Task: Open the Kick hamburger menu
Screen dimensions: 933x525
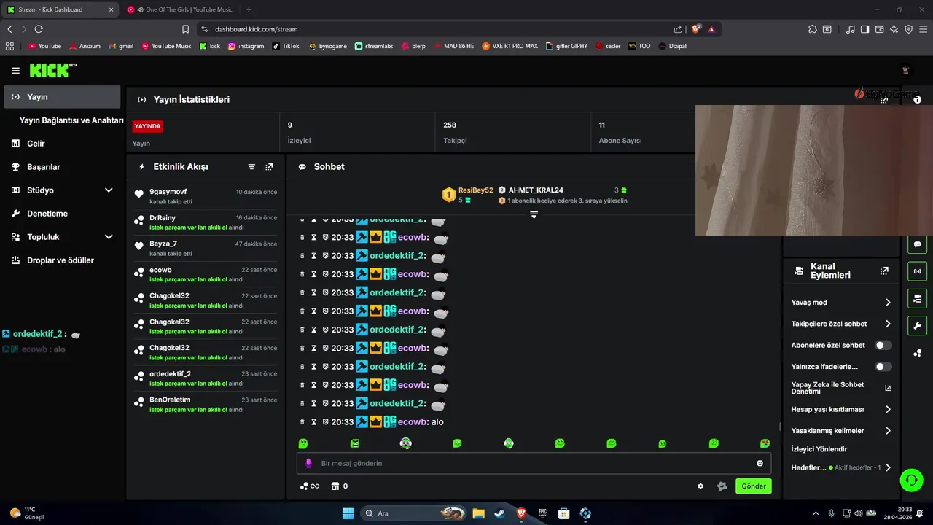Action: tap(15, 71)
